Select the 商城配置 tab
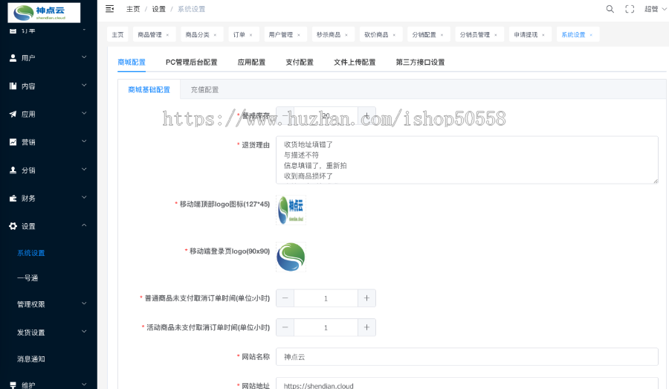This screenshot has height=389, width=669. click(132, 62)
